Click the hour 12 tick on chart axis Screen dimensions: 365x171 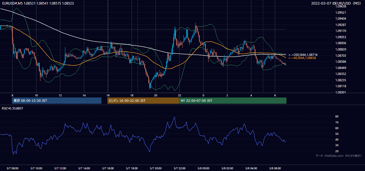[60, 95]
